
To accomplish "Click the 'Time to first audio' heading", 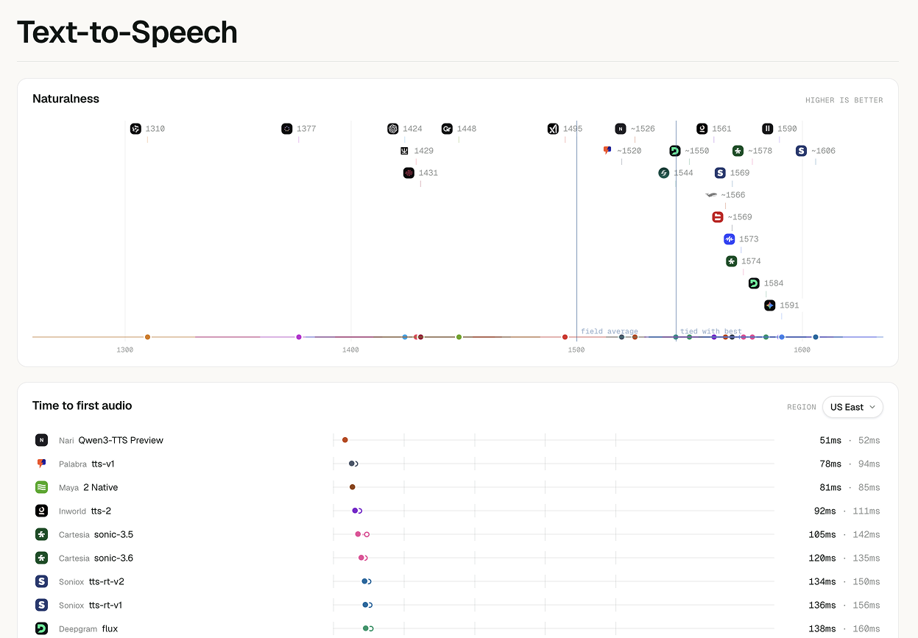I will 82,405.
